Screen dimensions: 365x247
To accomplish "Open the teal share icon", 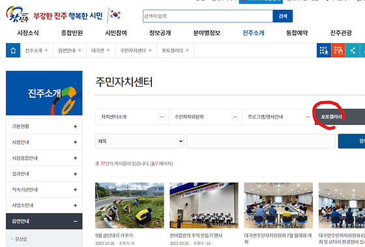I will (x=353, y=50).
